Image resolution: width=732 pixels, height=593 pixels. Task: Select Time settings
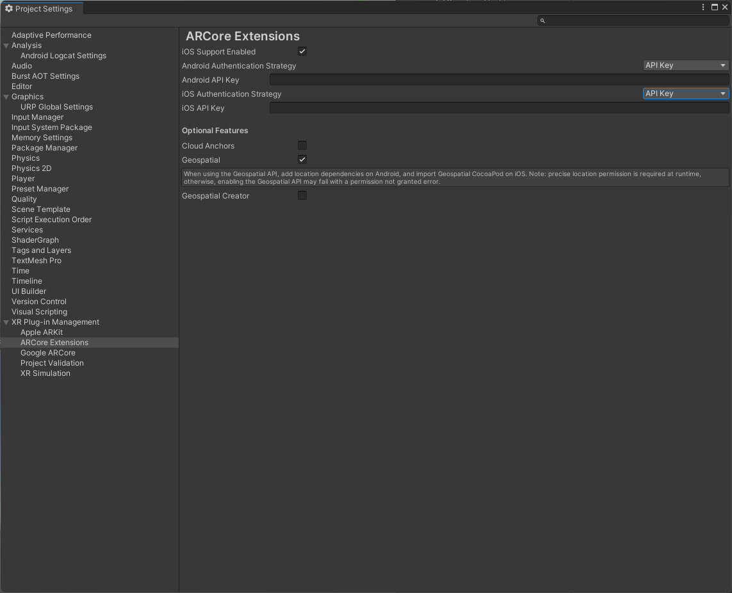[x=20, y=272]
